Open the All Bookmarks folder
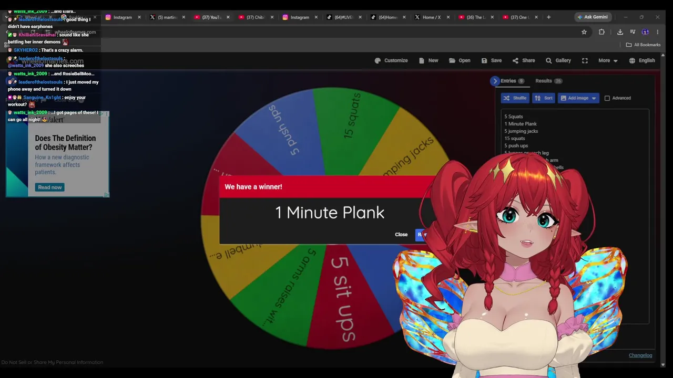 [643, 45]
